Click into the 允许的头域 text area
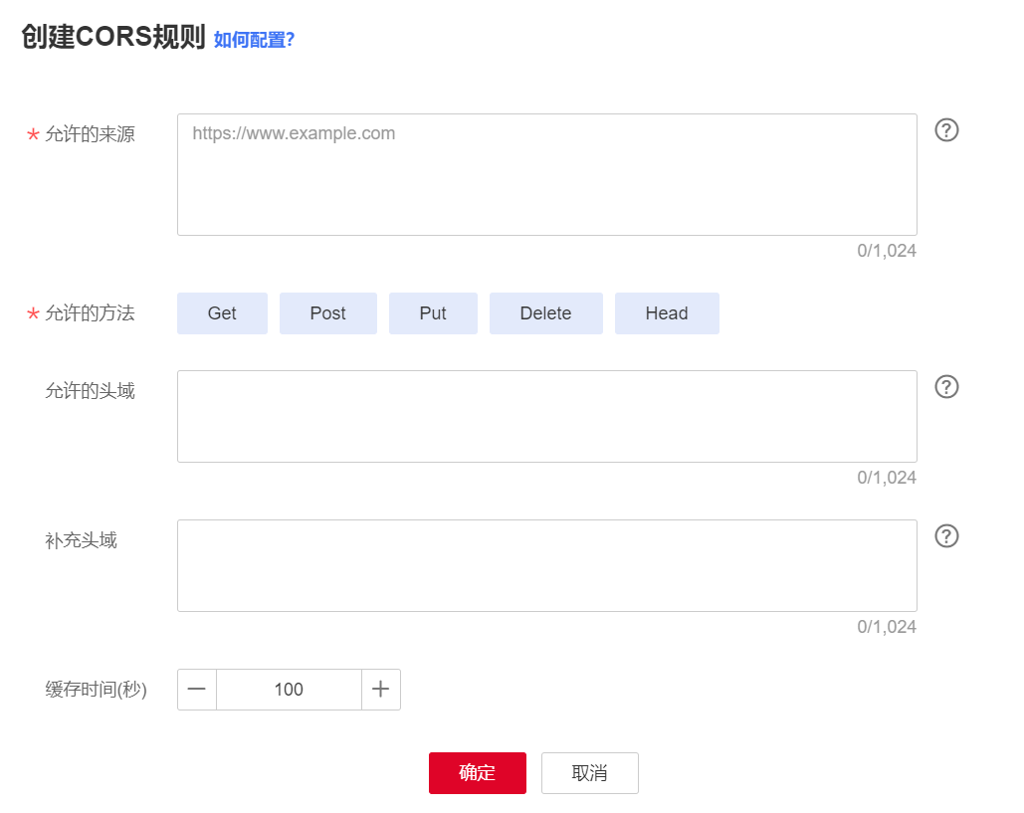1024x813 pixels. [546, 416]
